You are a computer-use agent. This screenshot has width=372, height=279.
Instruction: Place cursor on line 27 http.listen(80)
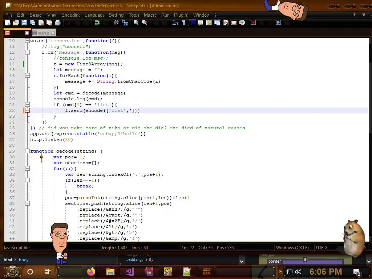tap(52, 139)
